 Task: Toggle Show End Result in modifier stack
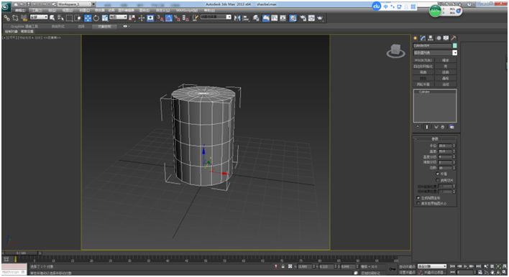[427, 127]
